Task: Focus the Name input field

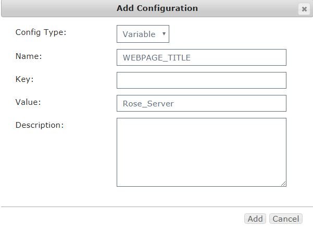Action: pyautogui.click(x=202, y=57)
